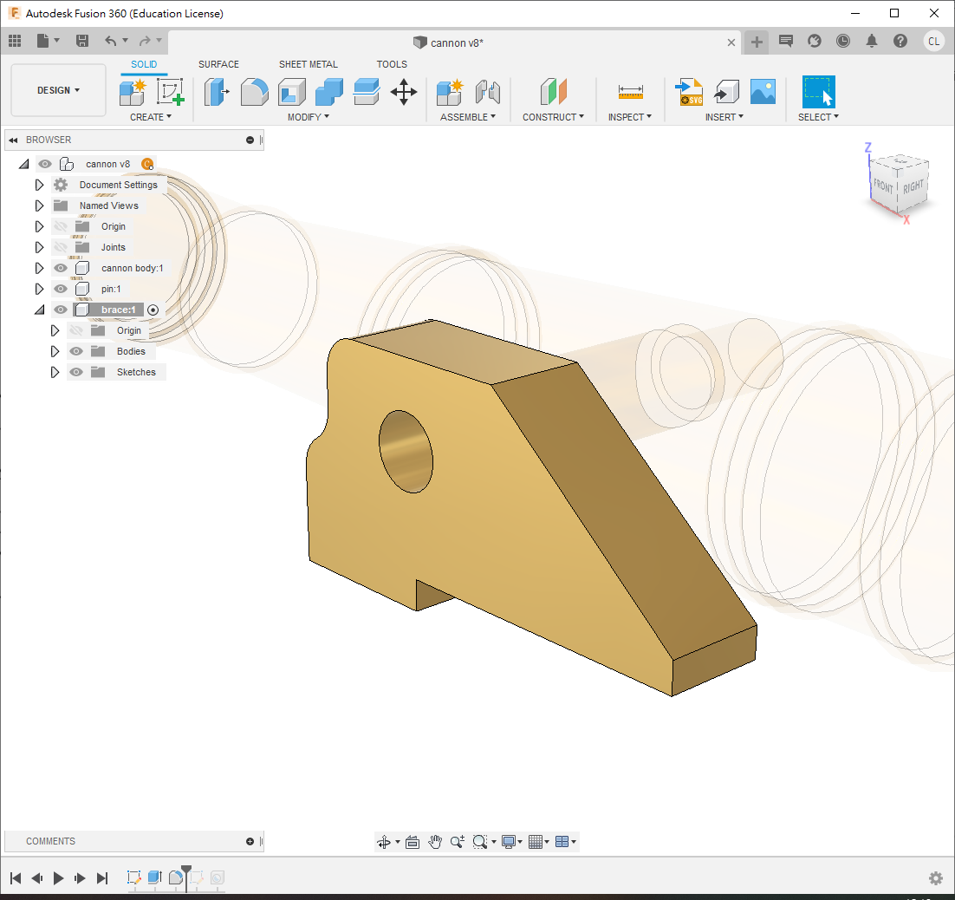955x900 pixels.
Task: Switch to the SURFACE tab
Action: click(218, 64)
